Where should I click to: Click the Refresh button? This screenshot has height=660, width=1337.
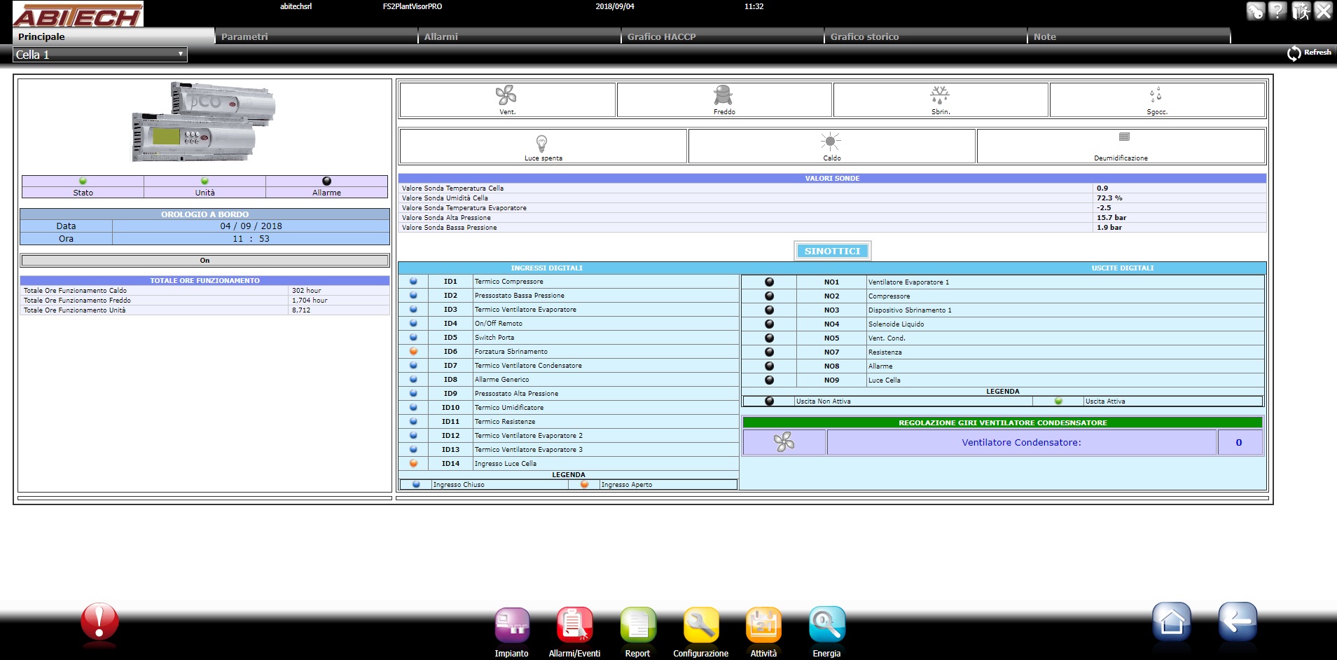(1309, 53)
